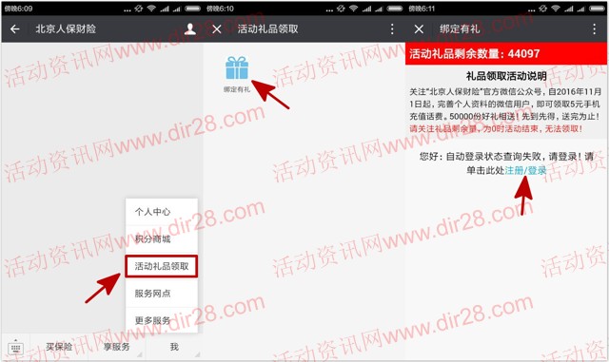Viewport: 609px width, 362px height.
Task: Open the profile icon in 北京人保财险 header
Action: click(x=190, y=29)
